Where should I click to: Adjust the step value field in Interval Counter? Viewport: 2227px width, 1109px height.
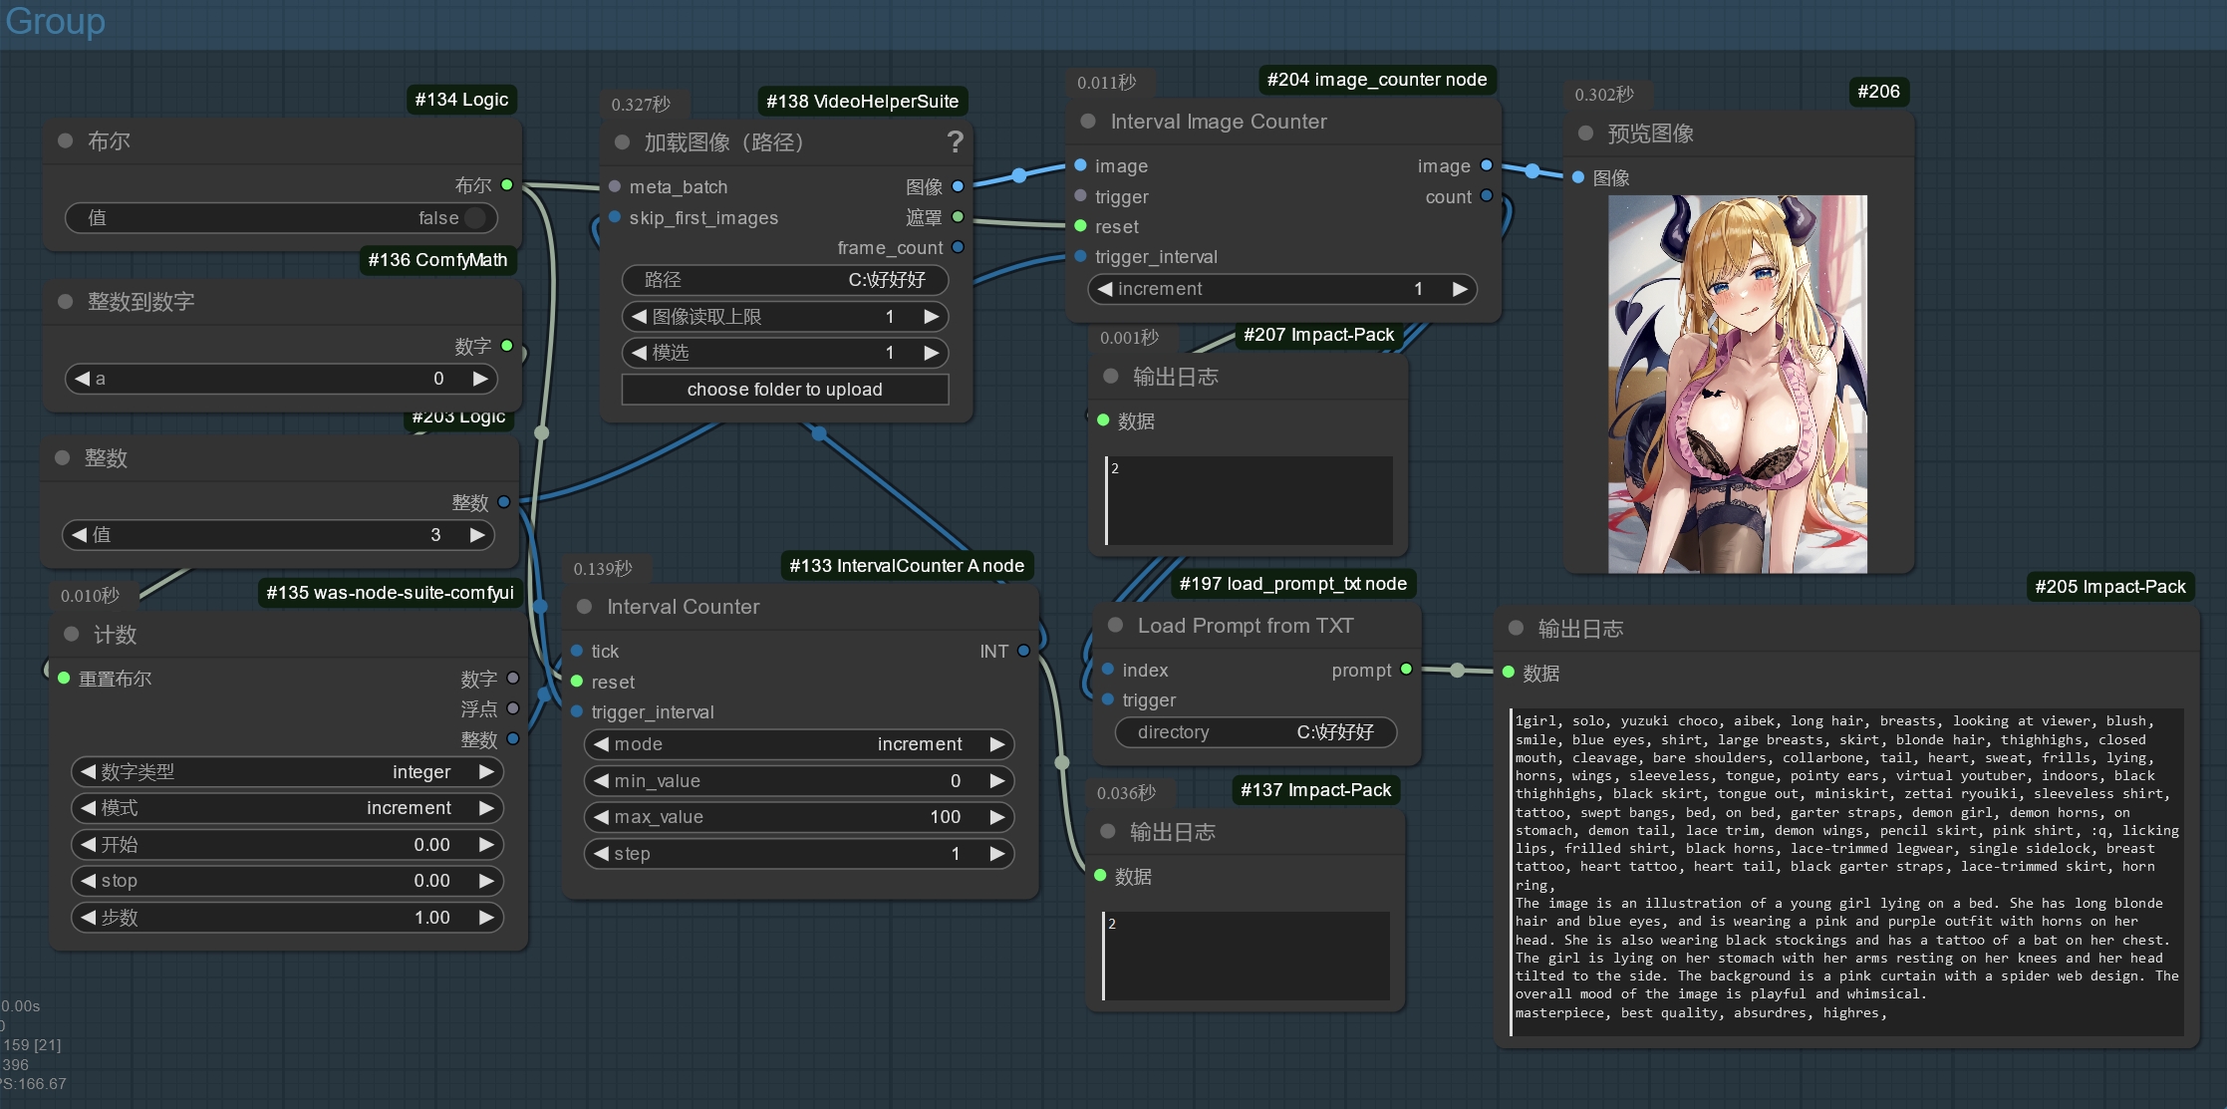coord(799,854)
